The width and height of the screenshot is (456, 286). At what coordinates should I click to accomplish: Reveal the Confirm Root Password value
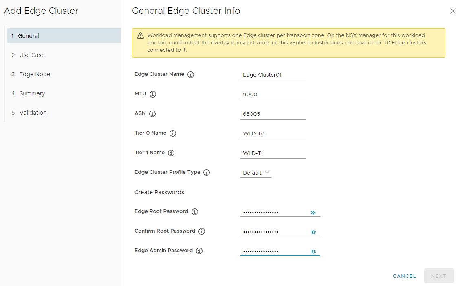click(313, 232)
